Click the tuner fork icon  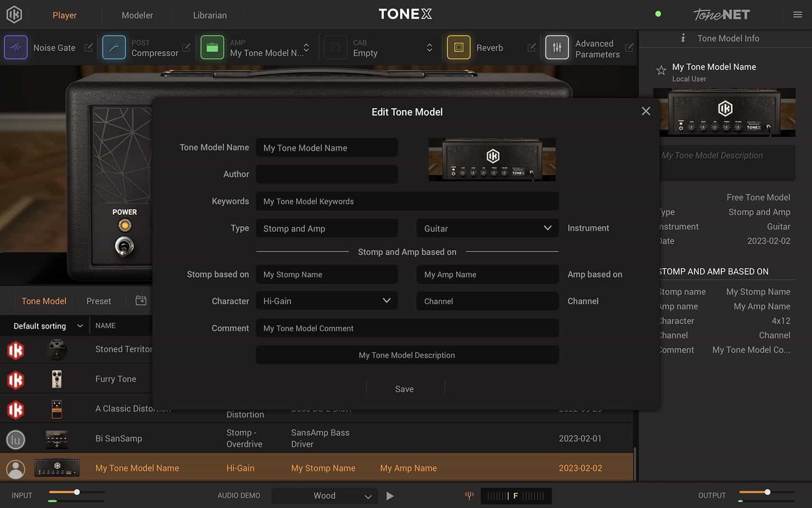click(469, 496)
